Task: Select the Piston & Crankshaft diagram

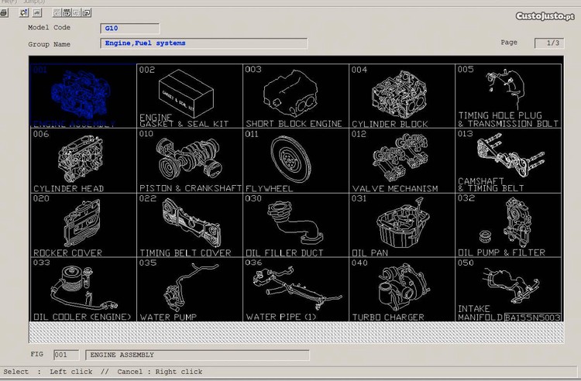Action: pyautogui.click(x=189, y=160)
